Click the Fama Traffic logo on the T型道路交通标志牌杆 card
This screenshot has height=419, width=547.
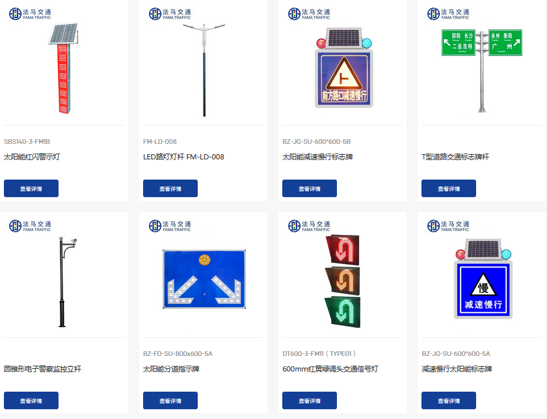448,14
